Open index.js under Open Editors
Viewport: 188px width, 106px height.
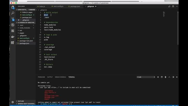pyautogui.click(x=26, y=12)
